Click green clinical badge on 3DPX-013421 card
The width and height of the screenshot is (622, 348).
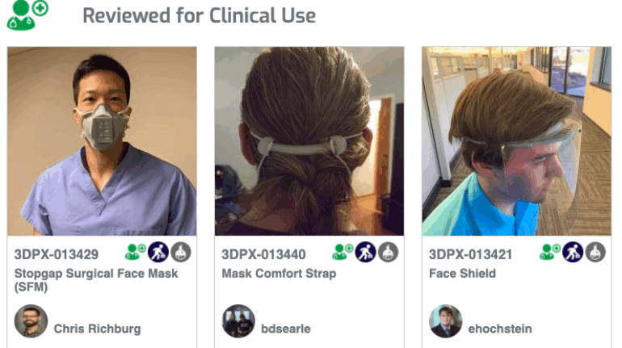coord(550,252)
